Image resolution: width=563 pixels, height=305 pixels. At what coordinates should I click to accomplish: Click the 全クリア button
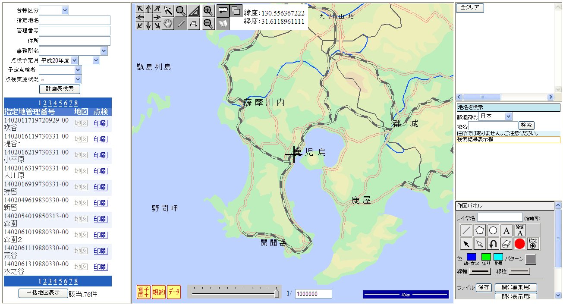pos(470,8)
